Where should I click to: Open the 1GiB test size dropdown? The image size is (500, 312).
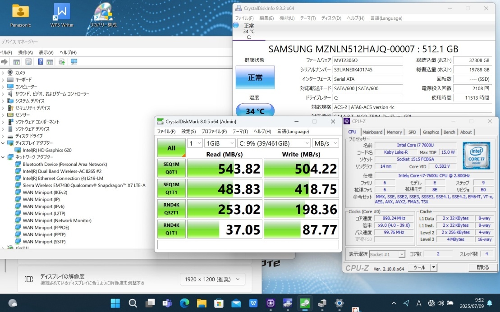pyautogui.click(x=220, y=143)
